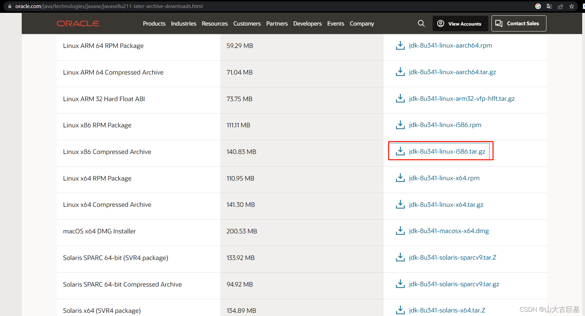The height and width of the screenshot is (316, 585).
Task: Download jdk-8u341-linux-aarch64.tar.gz link
Action: pos(452,72)
